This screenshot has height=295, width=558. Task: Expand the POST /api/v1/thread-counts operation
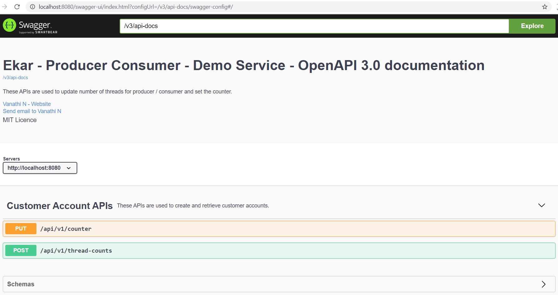tap(279, 250)
